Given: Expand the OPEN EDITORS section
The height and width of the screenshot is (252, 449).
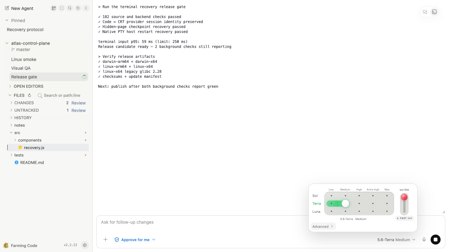Looking at the screenshot, I should pos(10,86).
